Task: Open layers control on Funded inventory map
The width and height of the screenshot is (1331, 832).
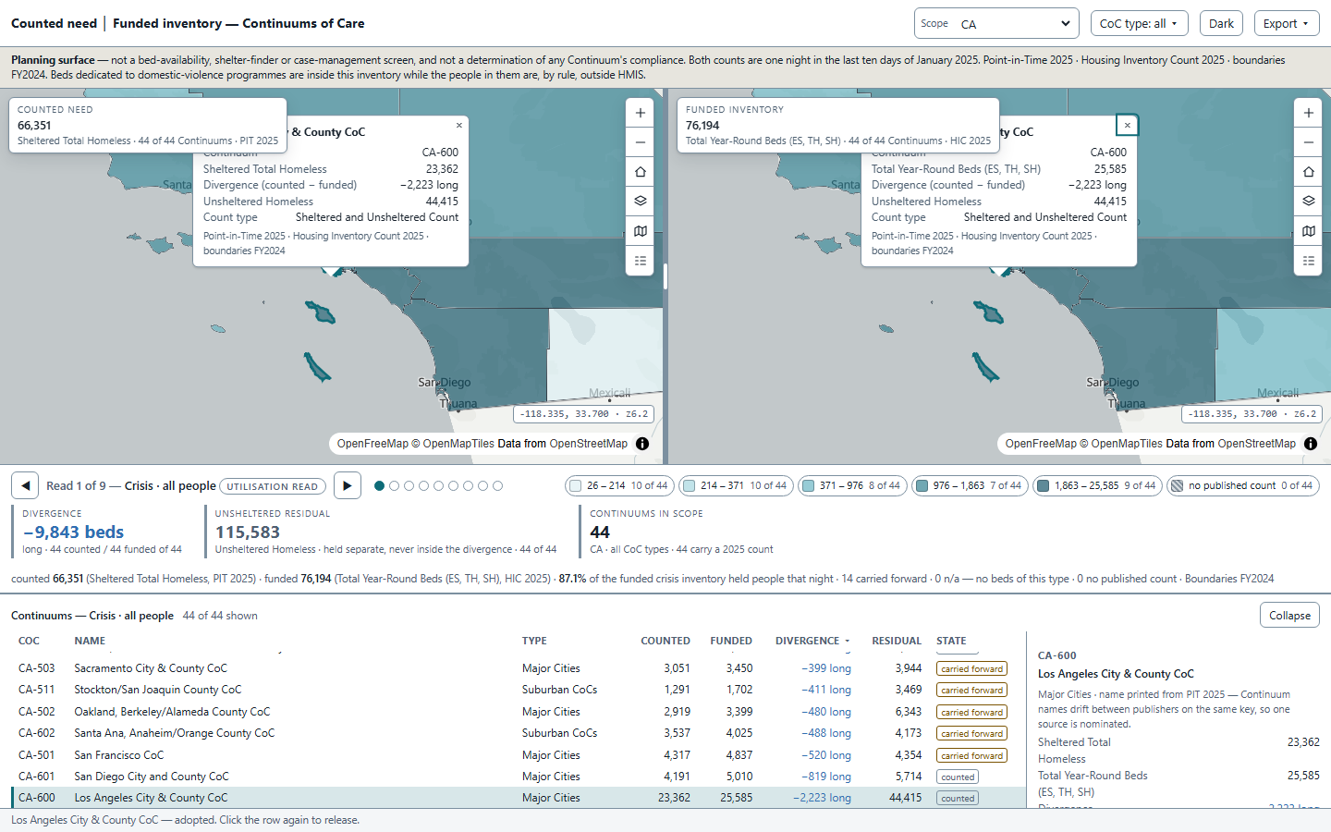Action: pyautogui.click(x=1309, y=202)
